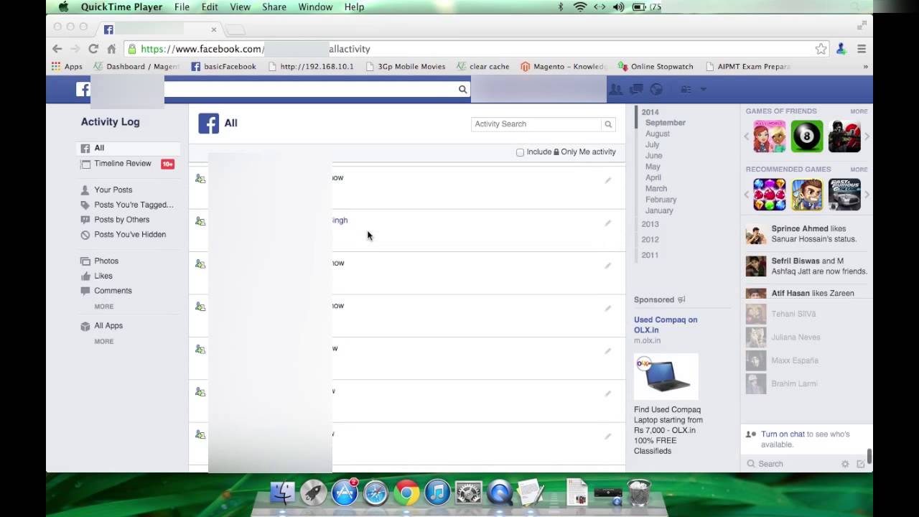
Task: Open the Share menu
Action: 274,7
